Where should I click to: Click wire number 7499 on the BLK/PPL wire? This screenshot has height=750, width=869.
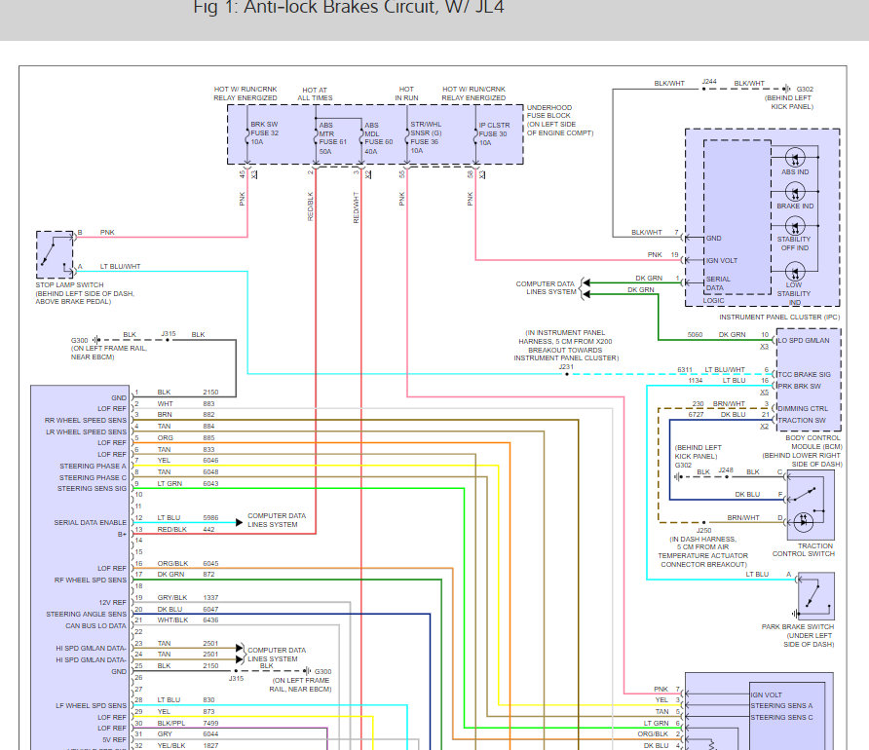[x=210, y=724]
